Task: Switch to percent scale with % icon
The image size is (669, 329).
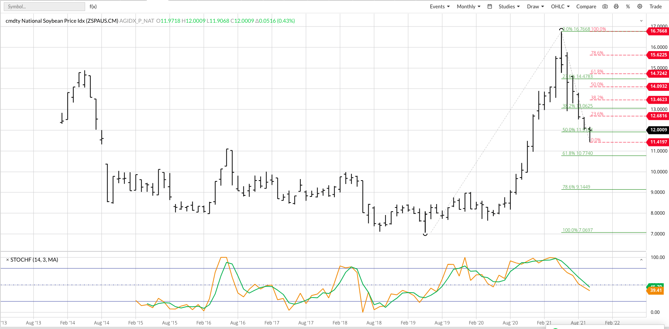Action: point(628,6)
